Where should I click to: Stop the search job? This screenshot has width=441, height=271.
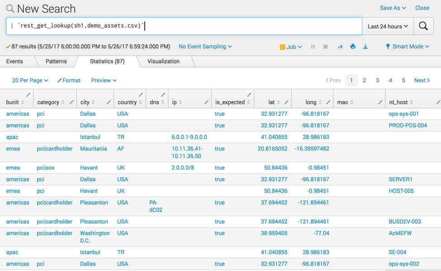tap(325, 47)
